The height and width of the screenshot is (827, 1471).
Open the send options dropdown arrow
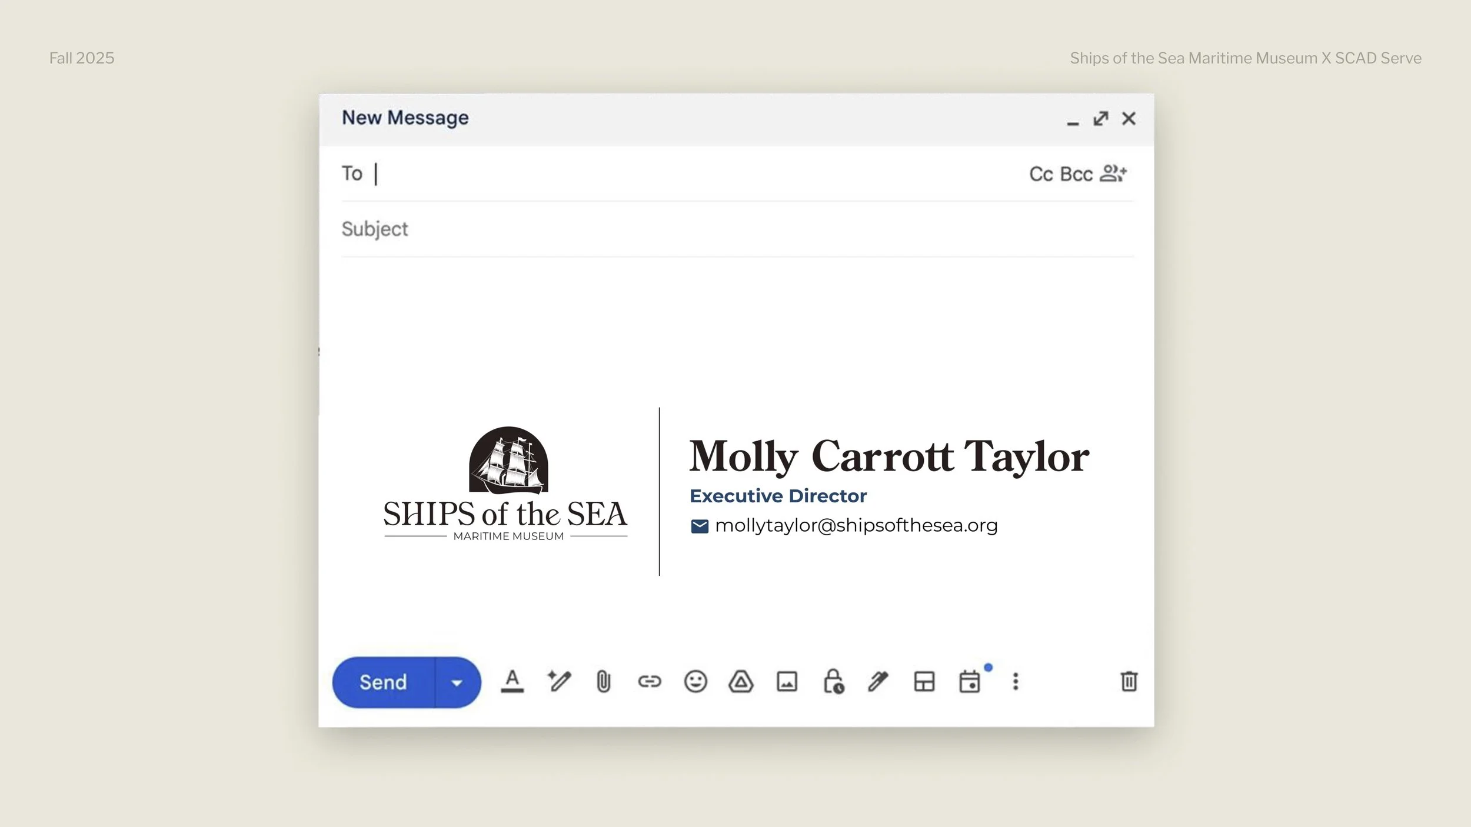(x=457, y=682)
